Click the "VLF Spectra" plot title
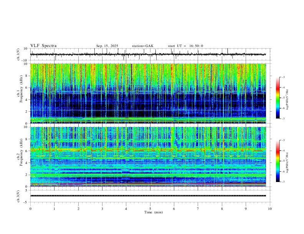The width and height of the screenshot is (304, 234). click(x=43, y=46)
